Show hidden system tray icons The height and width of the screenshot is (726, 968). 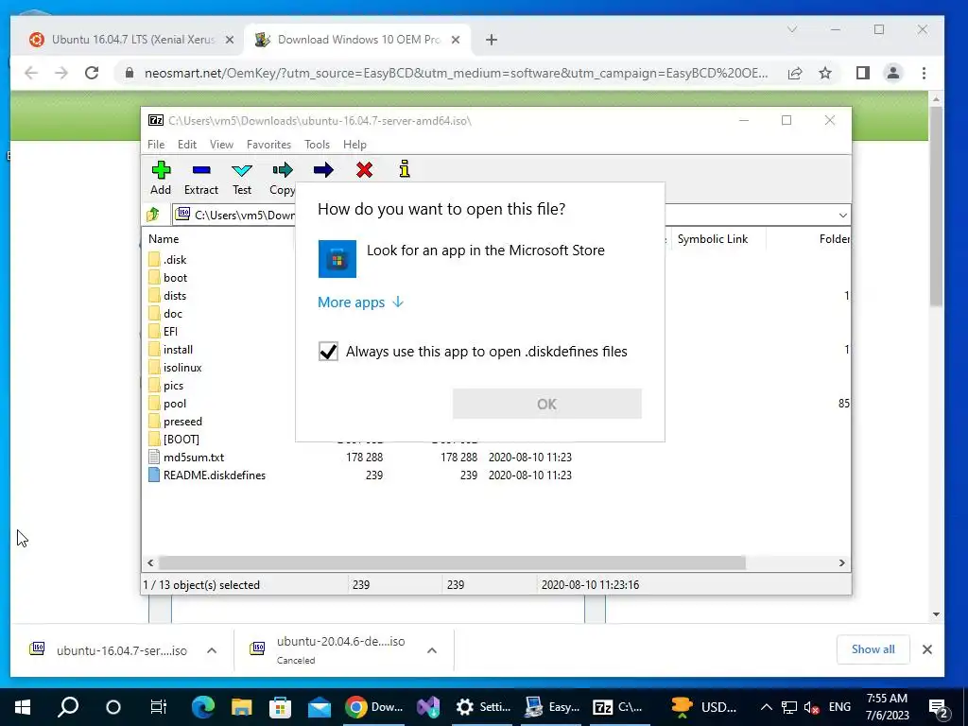[x=766, y=707]
